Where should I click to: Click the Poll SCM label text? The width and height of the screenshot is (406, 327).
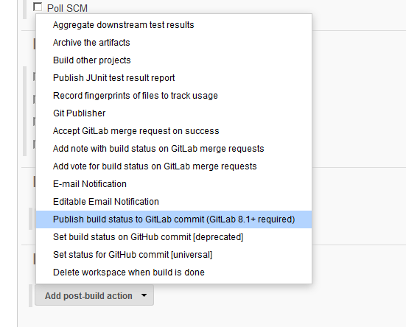67,8
